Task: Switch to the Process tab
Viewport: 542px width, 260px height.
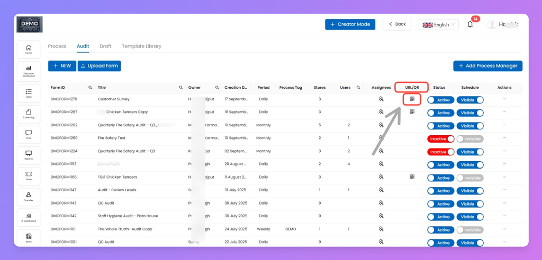Action: [57, 47]
